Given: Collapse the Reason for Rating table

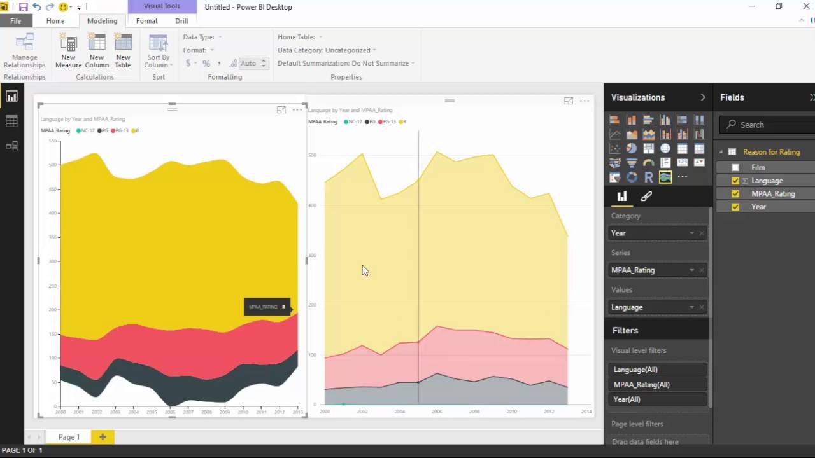Looking at the screenshot, I should pos(721,152).
